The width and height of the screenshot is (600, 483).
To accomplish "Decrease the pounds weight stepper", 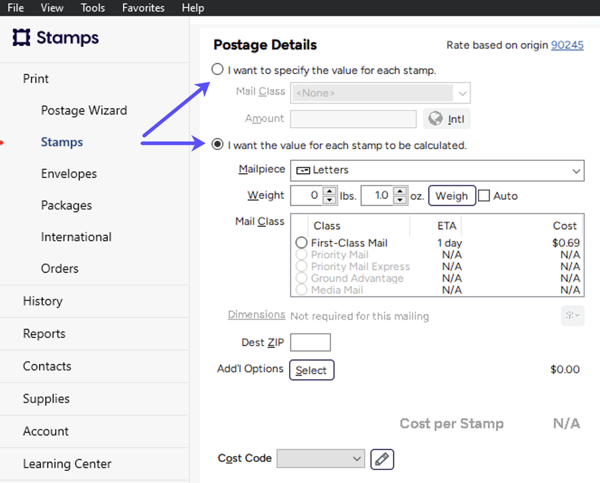I will click(329, 200).
